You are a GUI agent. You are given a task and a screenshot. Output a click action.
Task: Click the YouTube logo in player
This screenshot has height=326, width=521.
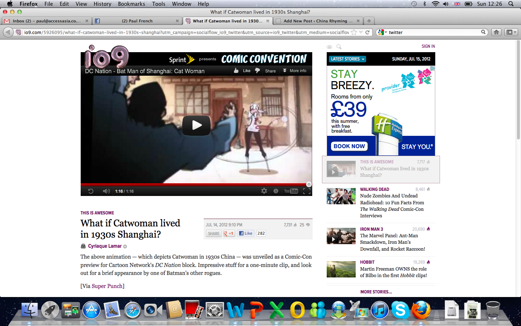pos(291,191)
